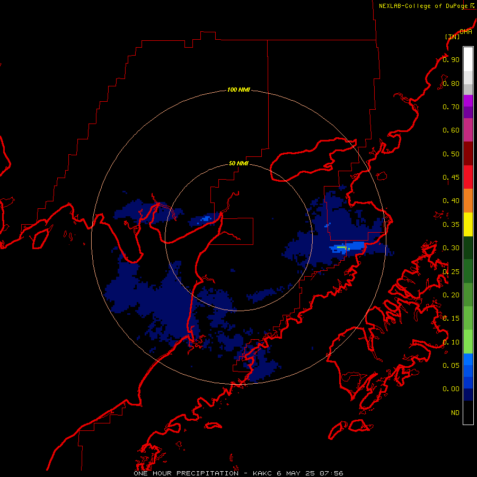477x477 pixels.
Task: Click the 0.60 legend value
Action: [451, 130]
